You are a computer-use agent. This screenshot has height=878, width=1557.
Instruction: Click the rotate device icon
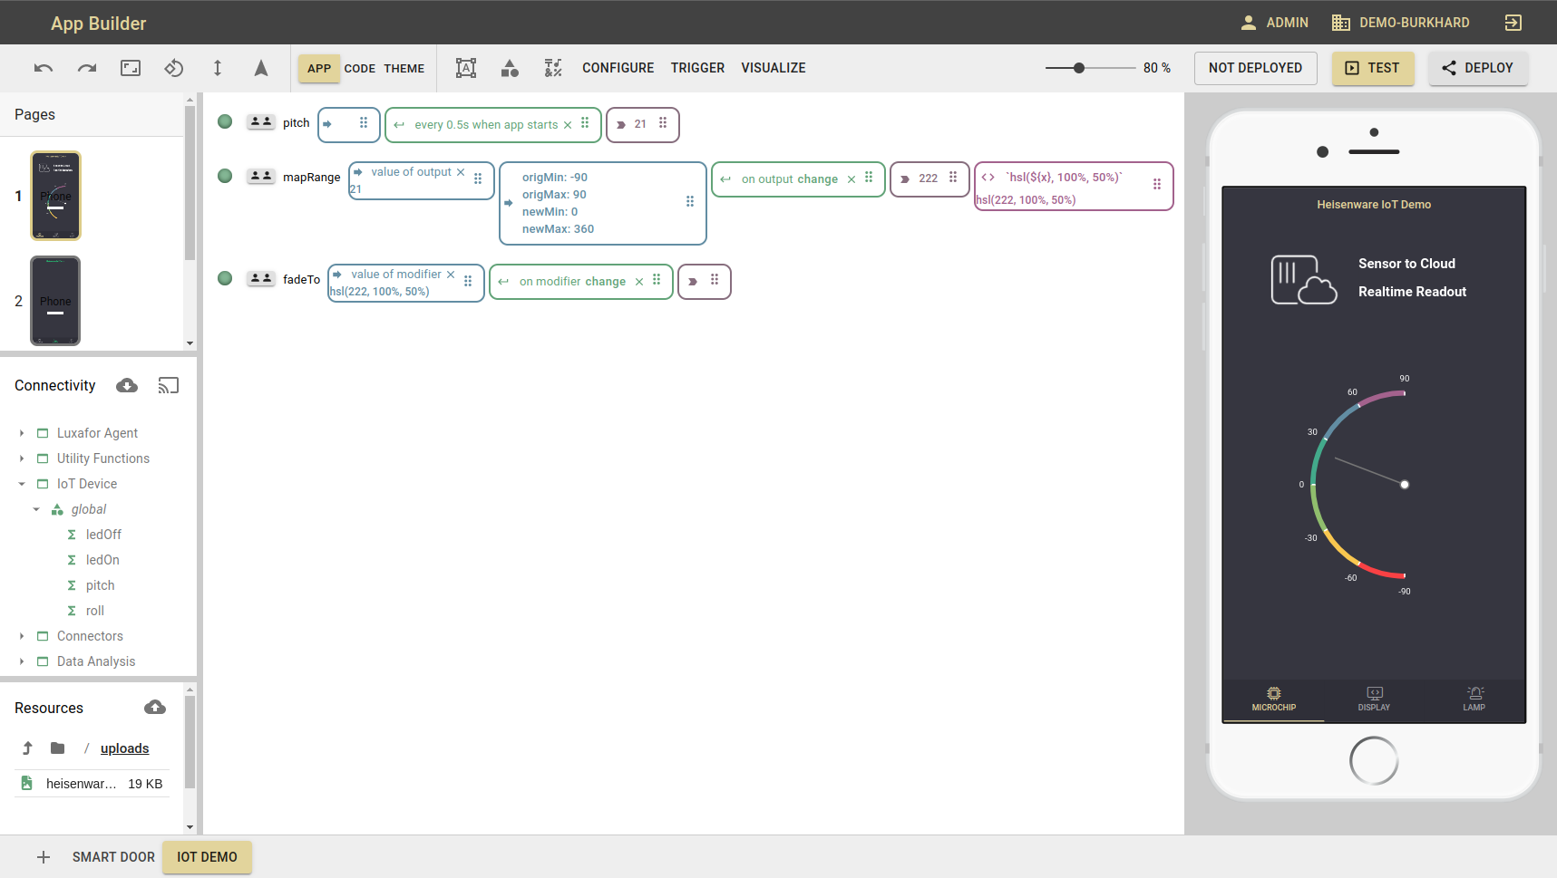[174, 68]
